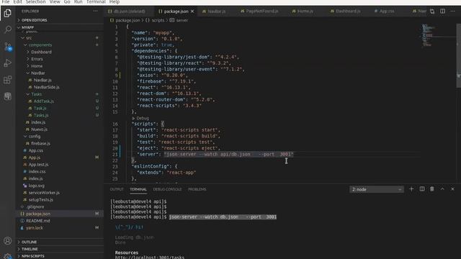Open the Accounts icon in activity bar

pos(8,241)
